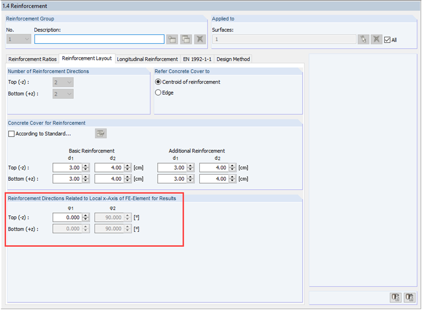
Task: Toggle the All surfaces checkbox
Action: tap(387, 40)
